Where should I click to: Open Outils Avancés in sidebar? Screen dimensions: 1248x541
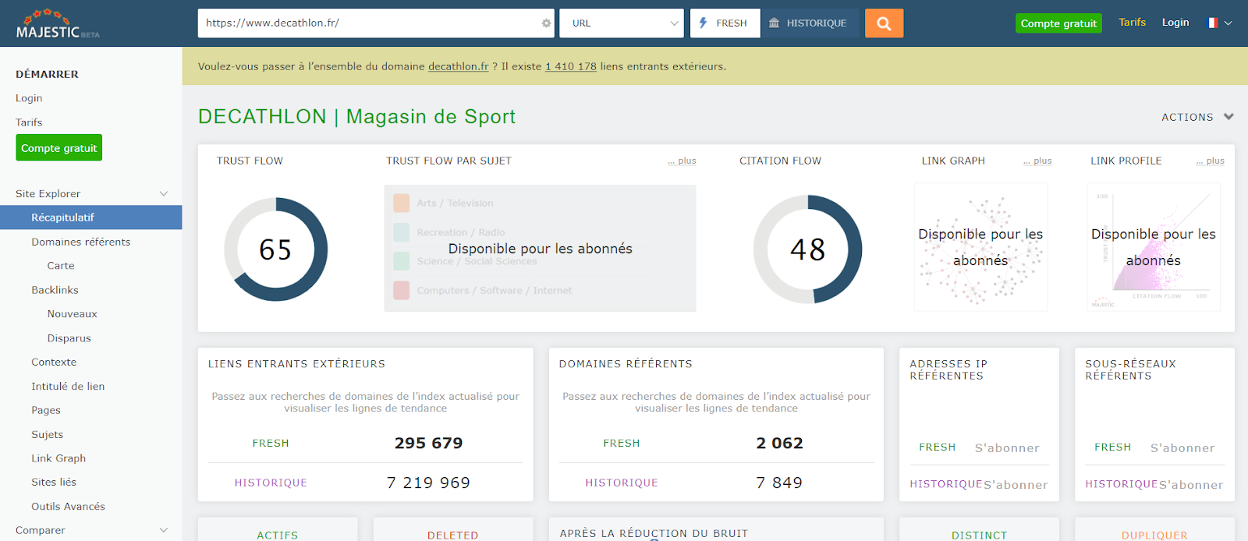tap(68, 507)
